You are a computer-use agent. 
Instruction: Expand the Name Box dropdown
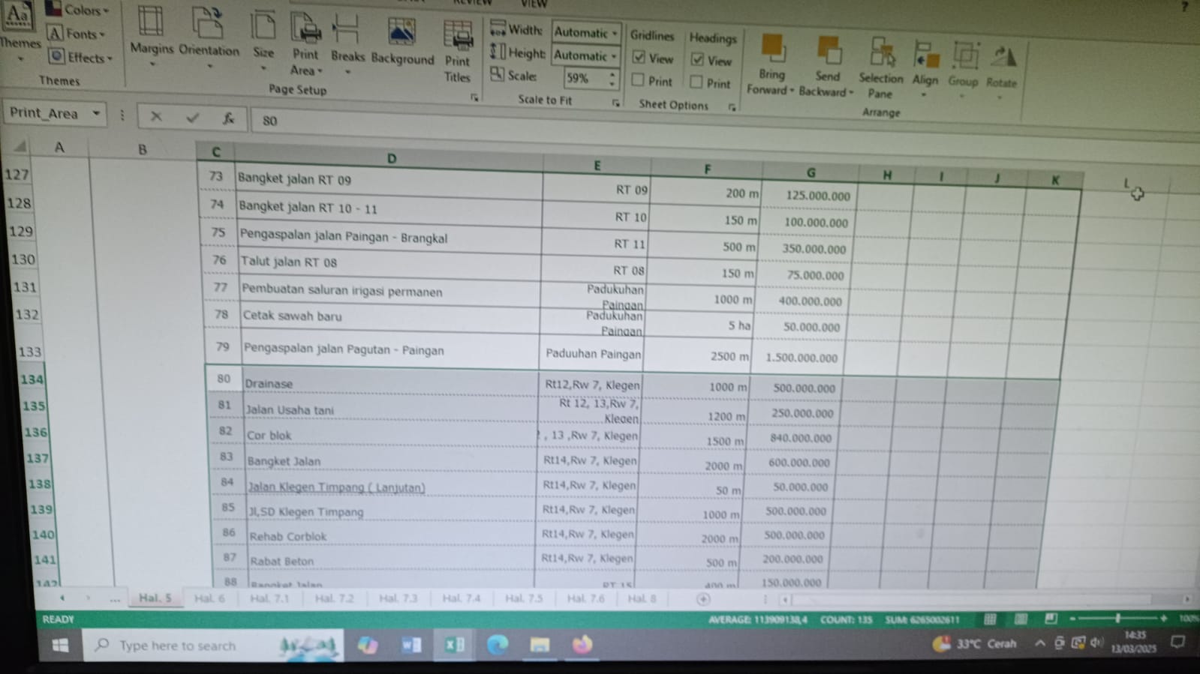pos(96,113)
